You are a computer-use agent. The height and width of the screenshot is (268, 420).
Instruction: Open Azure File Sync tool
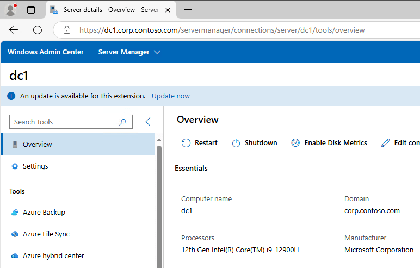(x=46, y=234)
